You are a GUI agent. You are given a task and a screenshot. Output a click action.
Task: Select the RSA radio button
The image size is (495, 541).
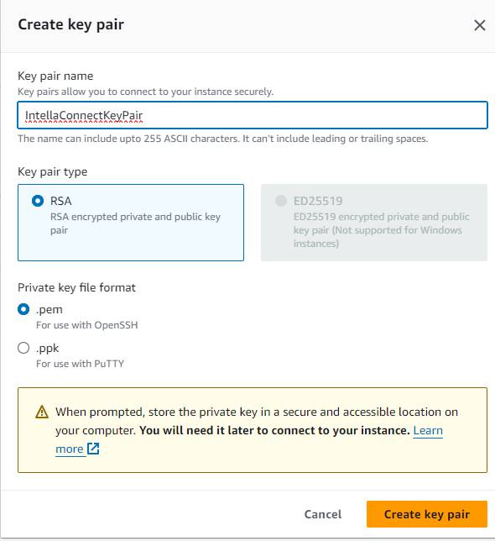click(38, 201)
